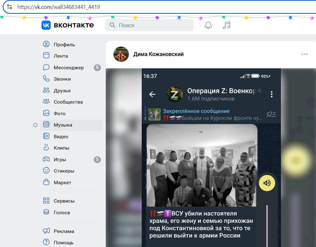Expand the pinned messages list icon
This screenshot has width=316, height=247.
[x=271, y=114]
